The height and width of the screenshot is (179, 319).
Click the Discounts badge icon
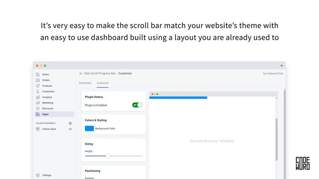tap(37, 109)
